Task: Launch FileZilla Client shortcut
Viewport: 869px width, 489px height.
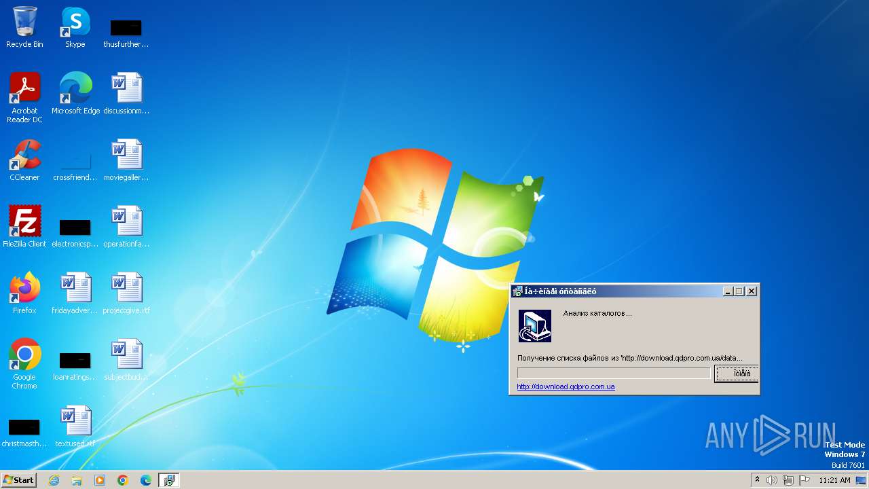Action: tap(24, 226)
